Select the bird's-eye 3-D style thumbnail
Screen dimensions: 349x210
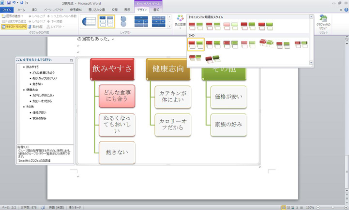point(213,59)
